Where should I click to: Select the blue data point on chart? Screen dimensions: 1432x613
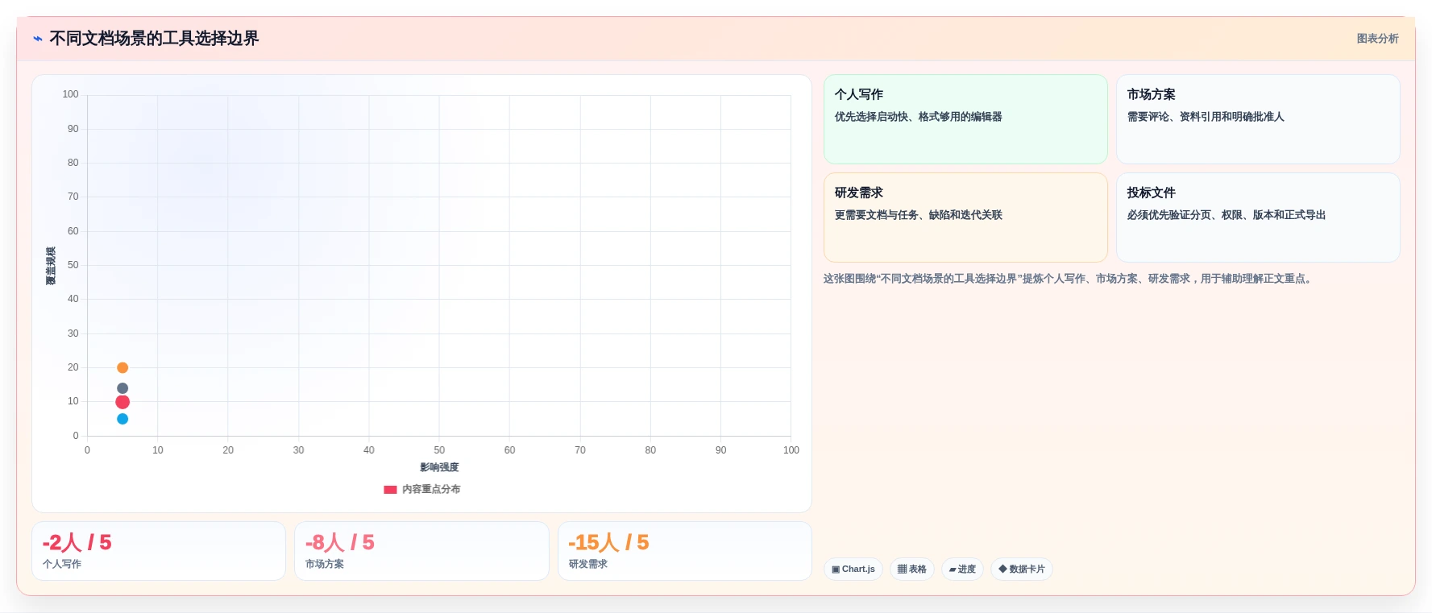point(122,419)
